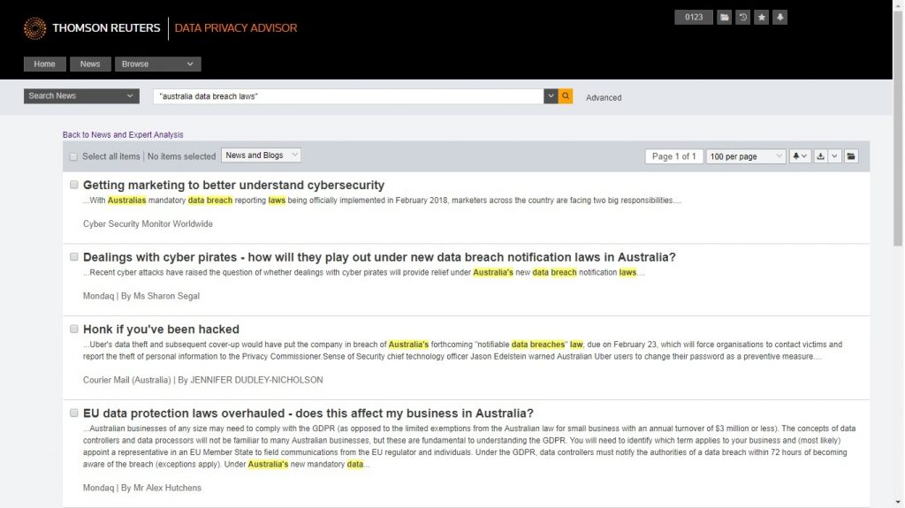
Task: Expand the Browse menu dropdown
Action: click(x=157, y=64)
